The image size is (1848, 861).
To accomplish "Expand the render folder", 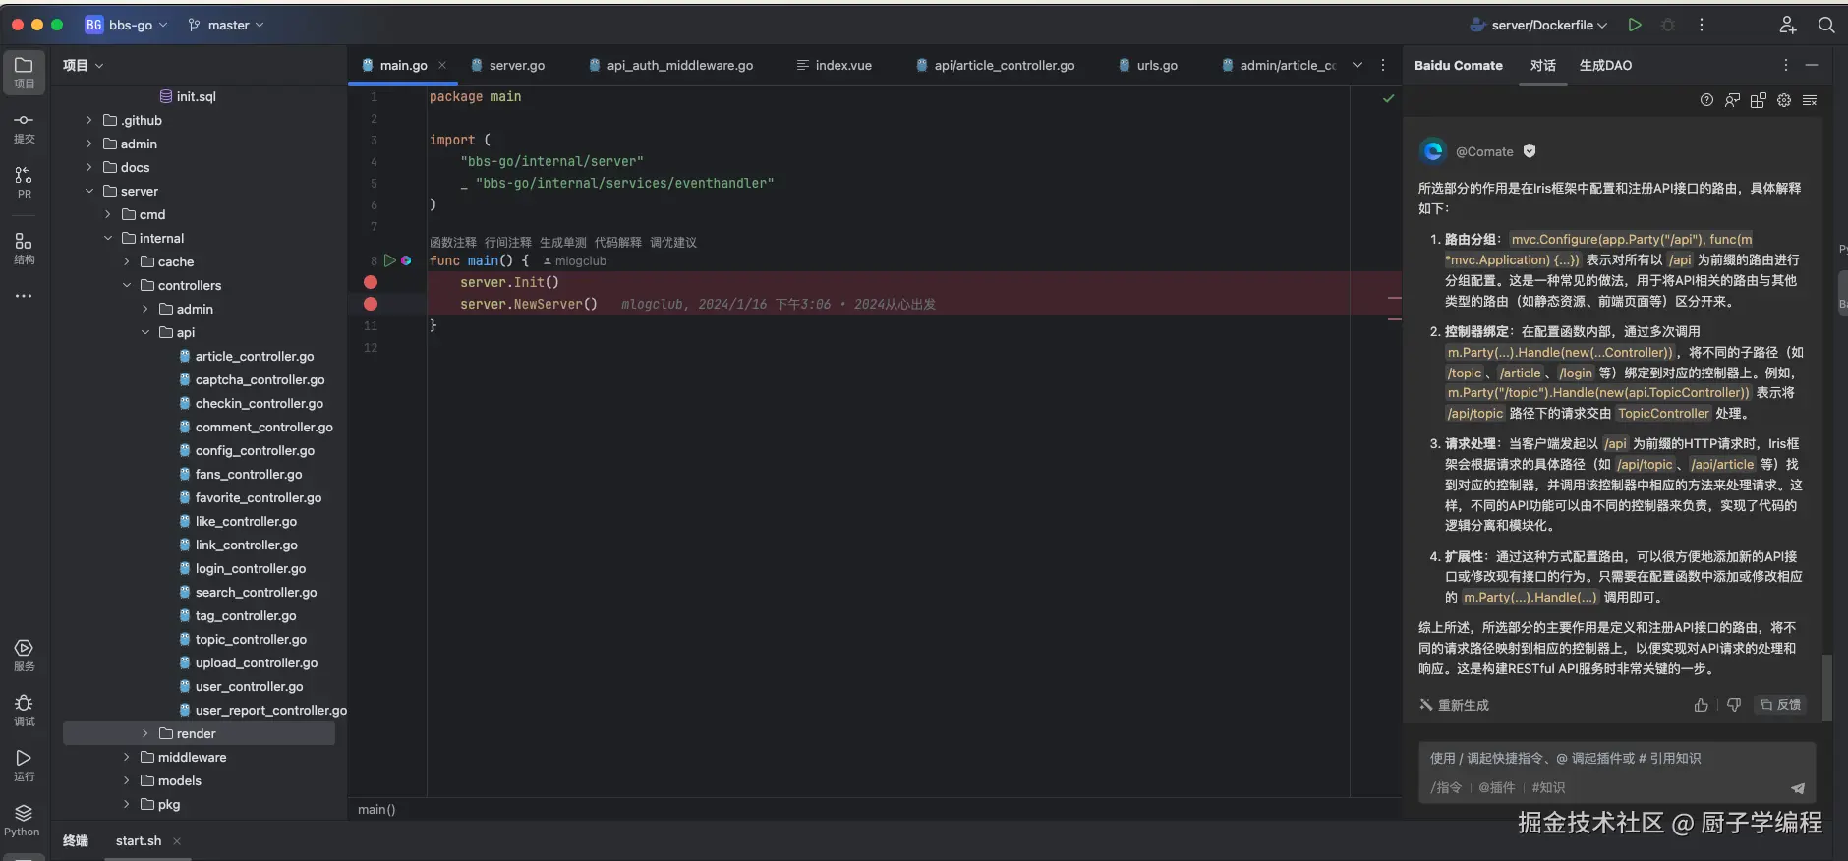I will pyautogui.click(x=144, y=733).
